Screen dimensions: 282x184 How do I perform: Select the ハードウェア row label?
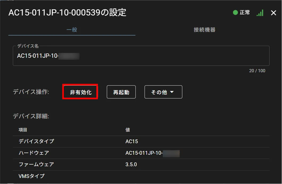[x=34, y=153]
